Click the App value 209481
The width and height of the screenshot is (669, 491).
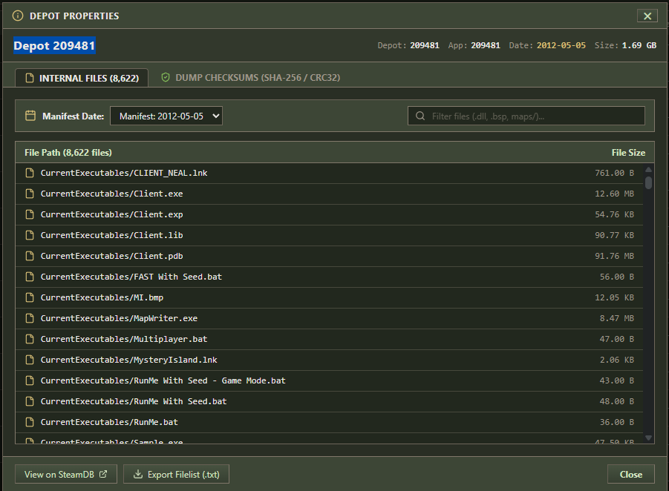[486, 45]
